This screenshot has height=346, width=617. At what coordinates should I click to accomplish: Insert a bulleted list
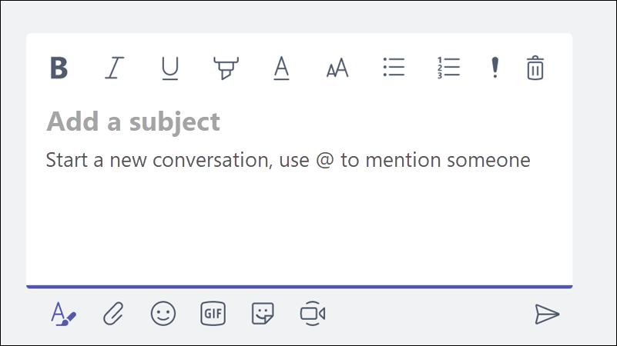click(x=394, y=68)
